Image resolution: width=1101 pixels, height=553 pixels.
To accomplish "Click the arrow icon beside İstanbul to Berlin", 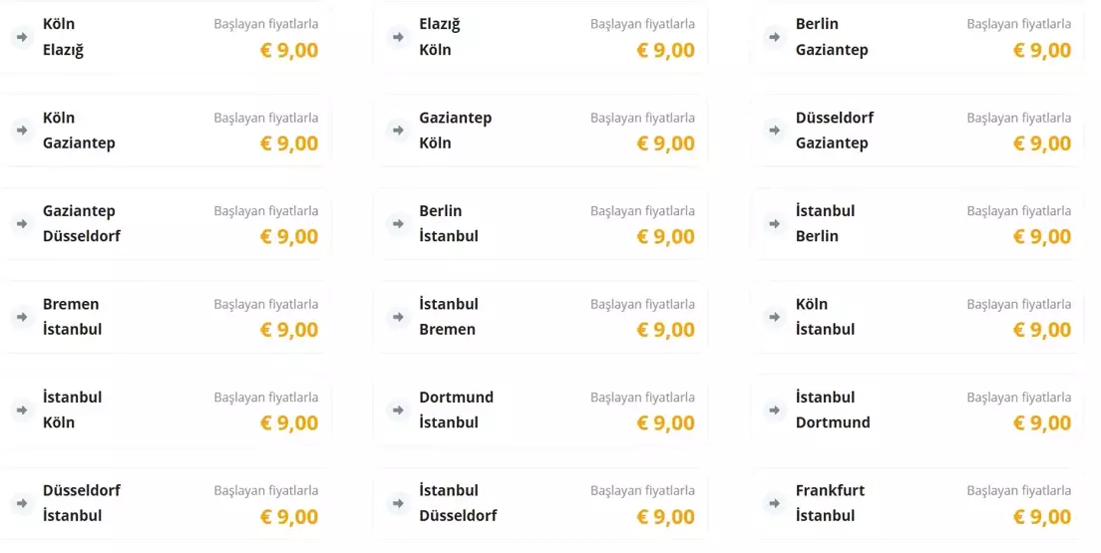I will pos(774,223).
